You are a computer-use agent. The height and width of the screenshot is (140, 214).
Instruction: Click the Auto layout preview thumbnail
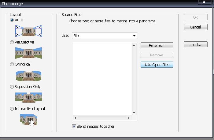(x=28, y=31)
